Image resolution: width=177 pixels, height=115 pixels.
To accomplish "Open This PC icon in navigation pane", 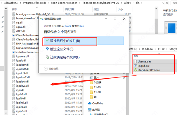I will (90, 110).
